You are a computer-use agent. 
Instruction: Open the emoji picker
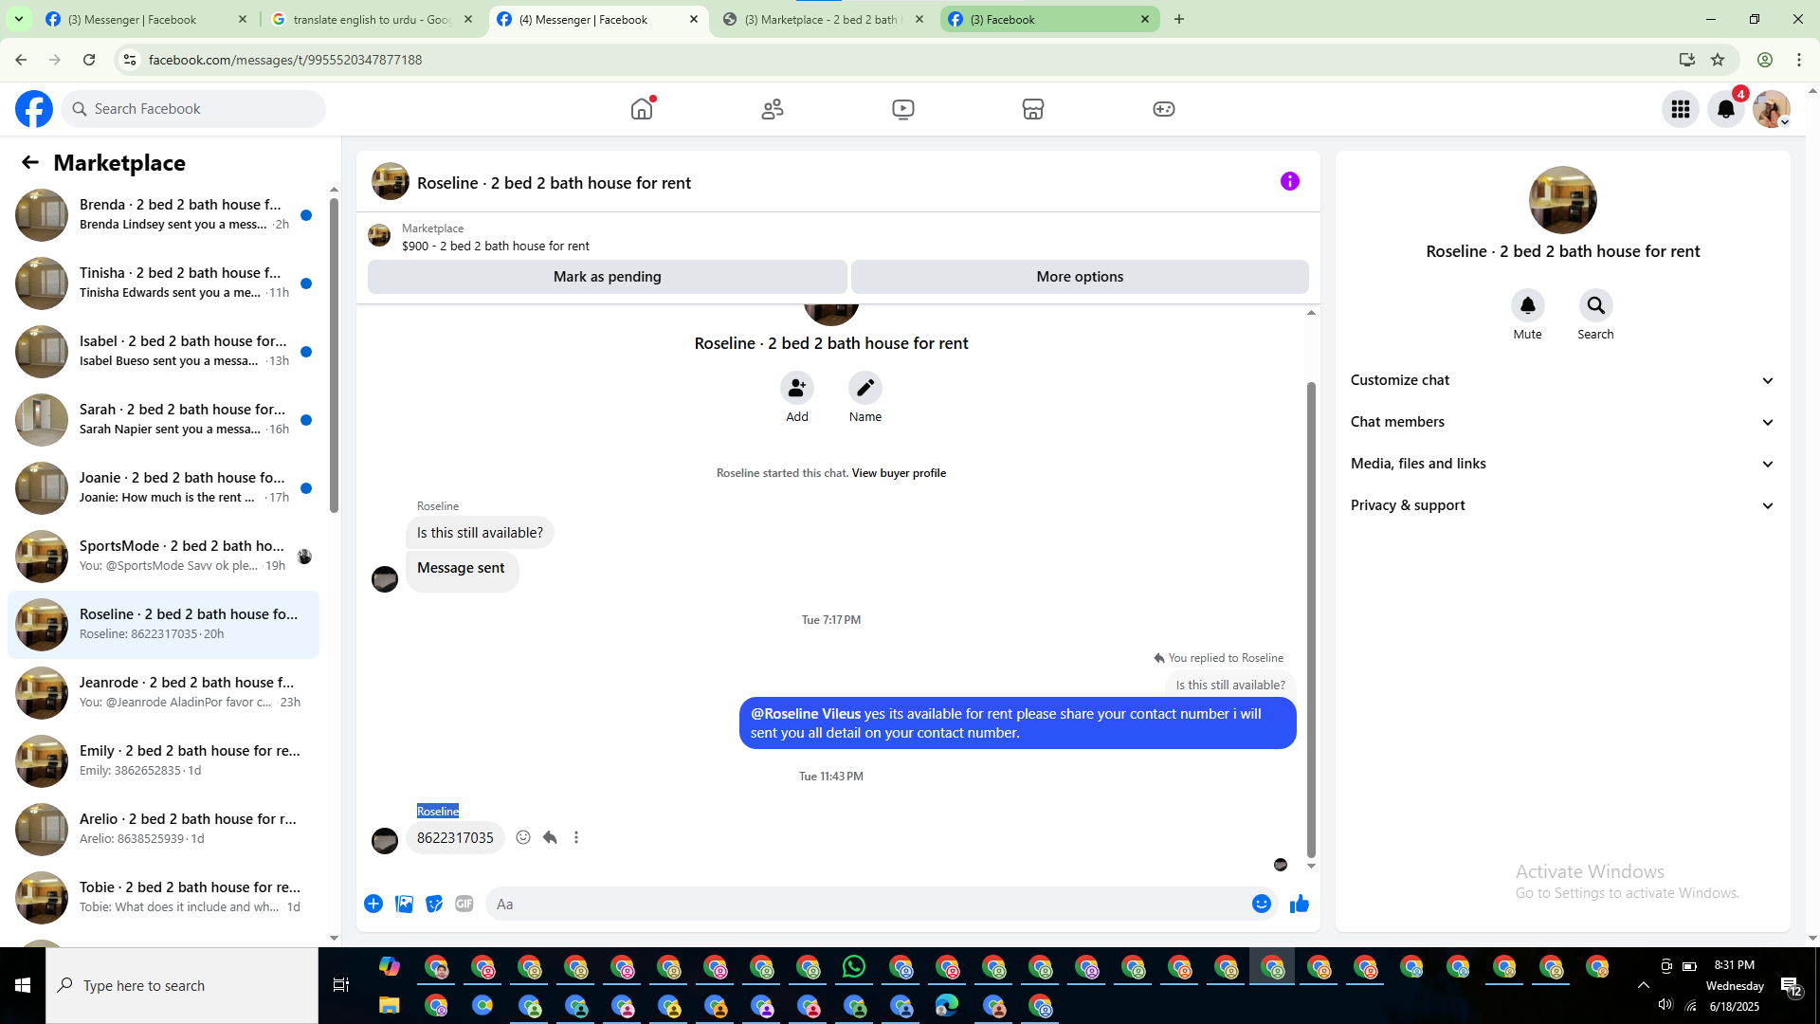pos(1262,904)
